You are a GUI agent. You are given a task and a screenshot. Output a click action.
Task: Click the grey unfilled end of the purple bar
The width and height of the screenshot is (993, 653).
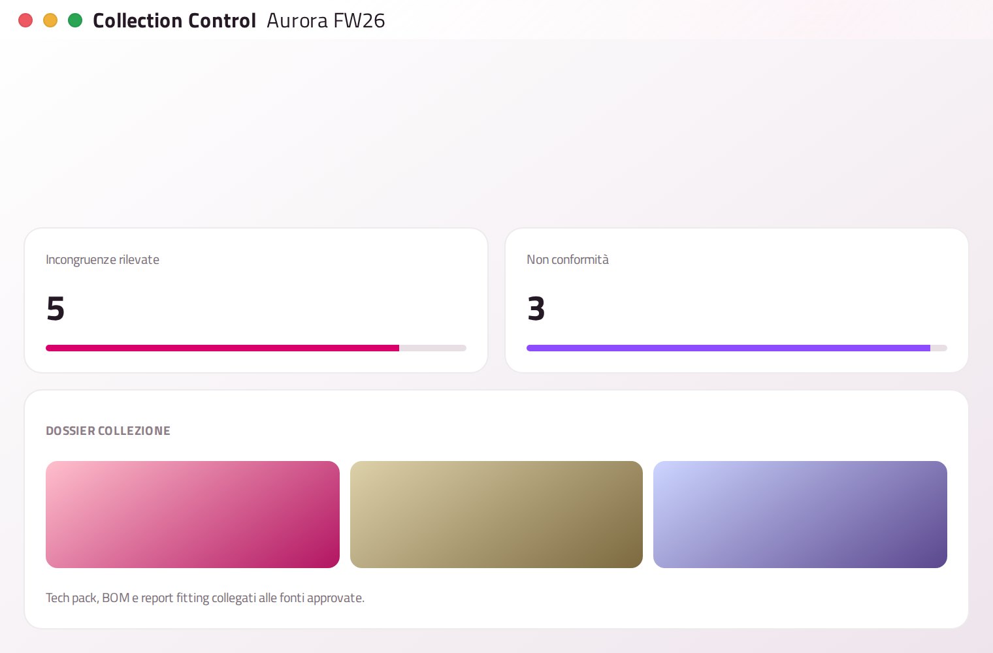[x=939, y=348]
